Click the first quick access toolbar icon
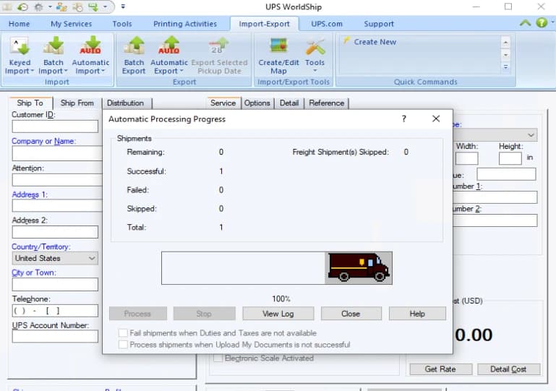556x391 pixels. [7, 7]
